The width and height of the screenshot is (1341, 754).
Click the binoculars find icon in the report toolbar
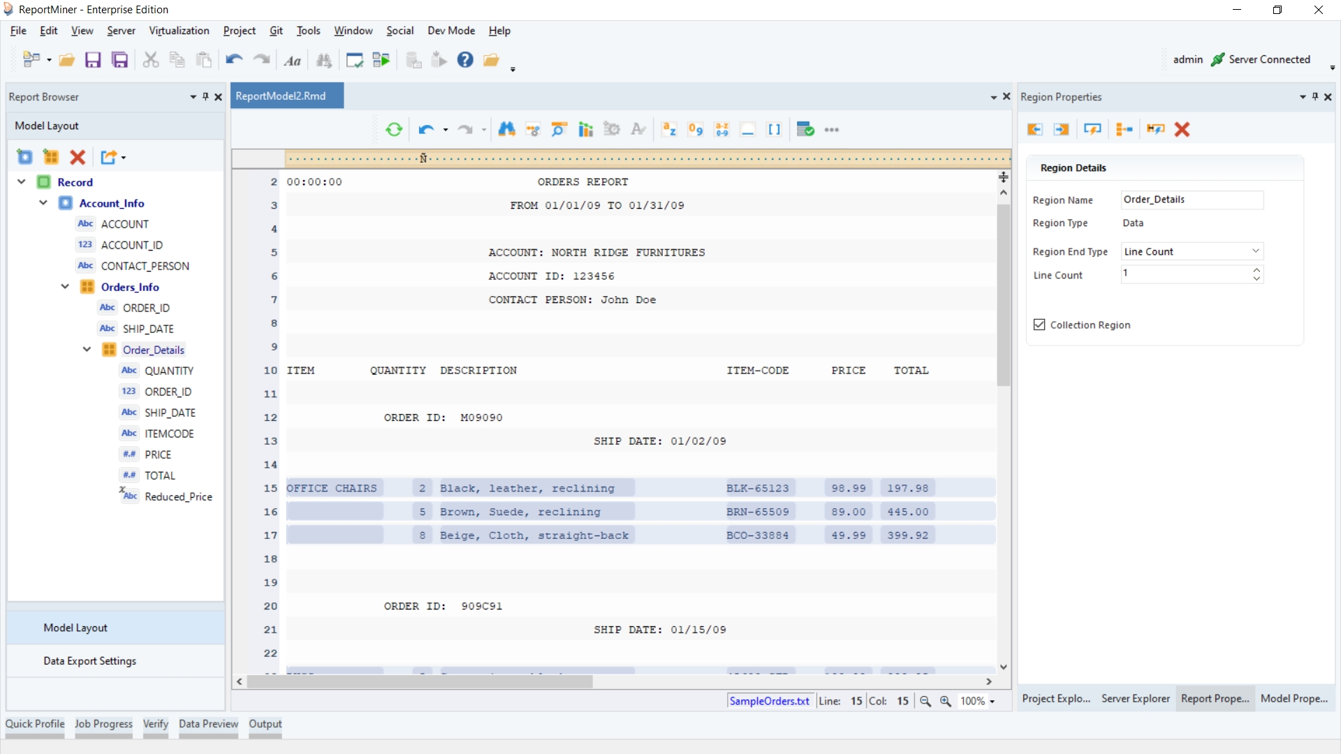click(507, 130)
